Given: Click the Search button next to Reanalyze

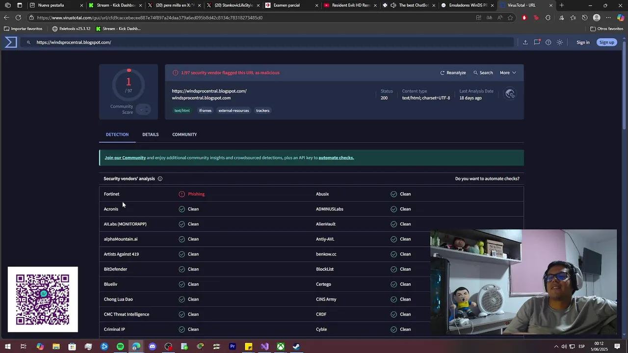Looking at the screenshot, I should [483, 73].
